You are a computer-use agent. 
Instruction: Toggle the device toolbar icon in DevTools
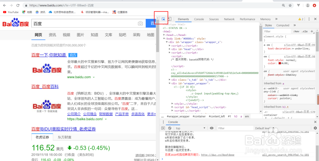(x=169, y=19)
